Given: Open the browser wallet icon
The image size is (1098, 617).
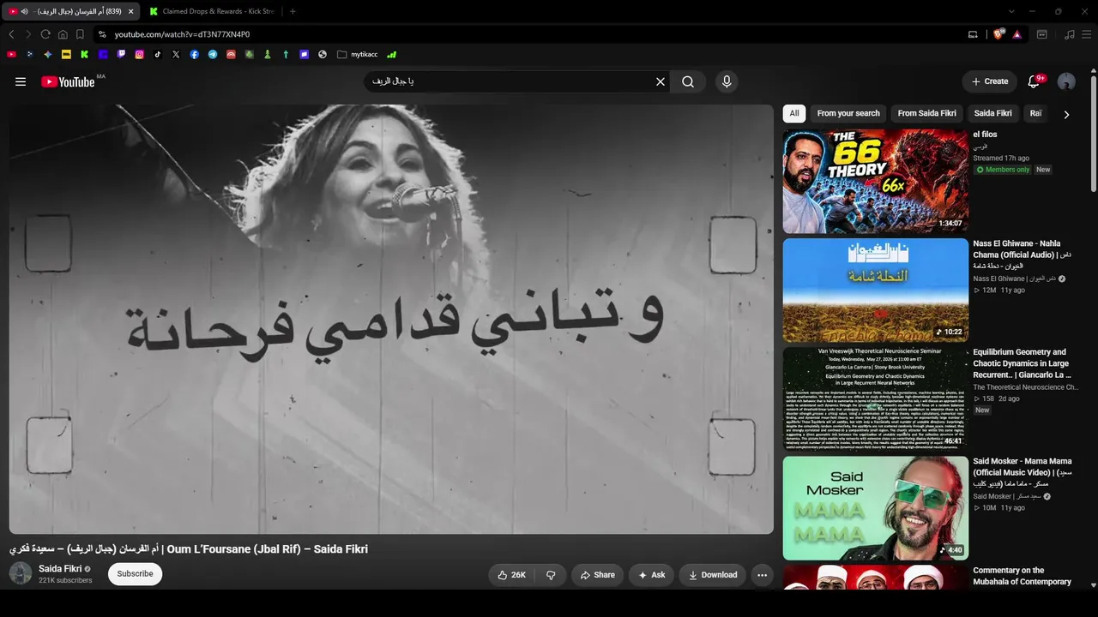Looking at the screenshot, I should (x=1042, y=34).
